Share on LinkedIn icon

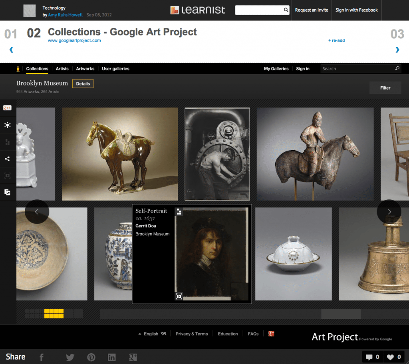coord(112,357)
